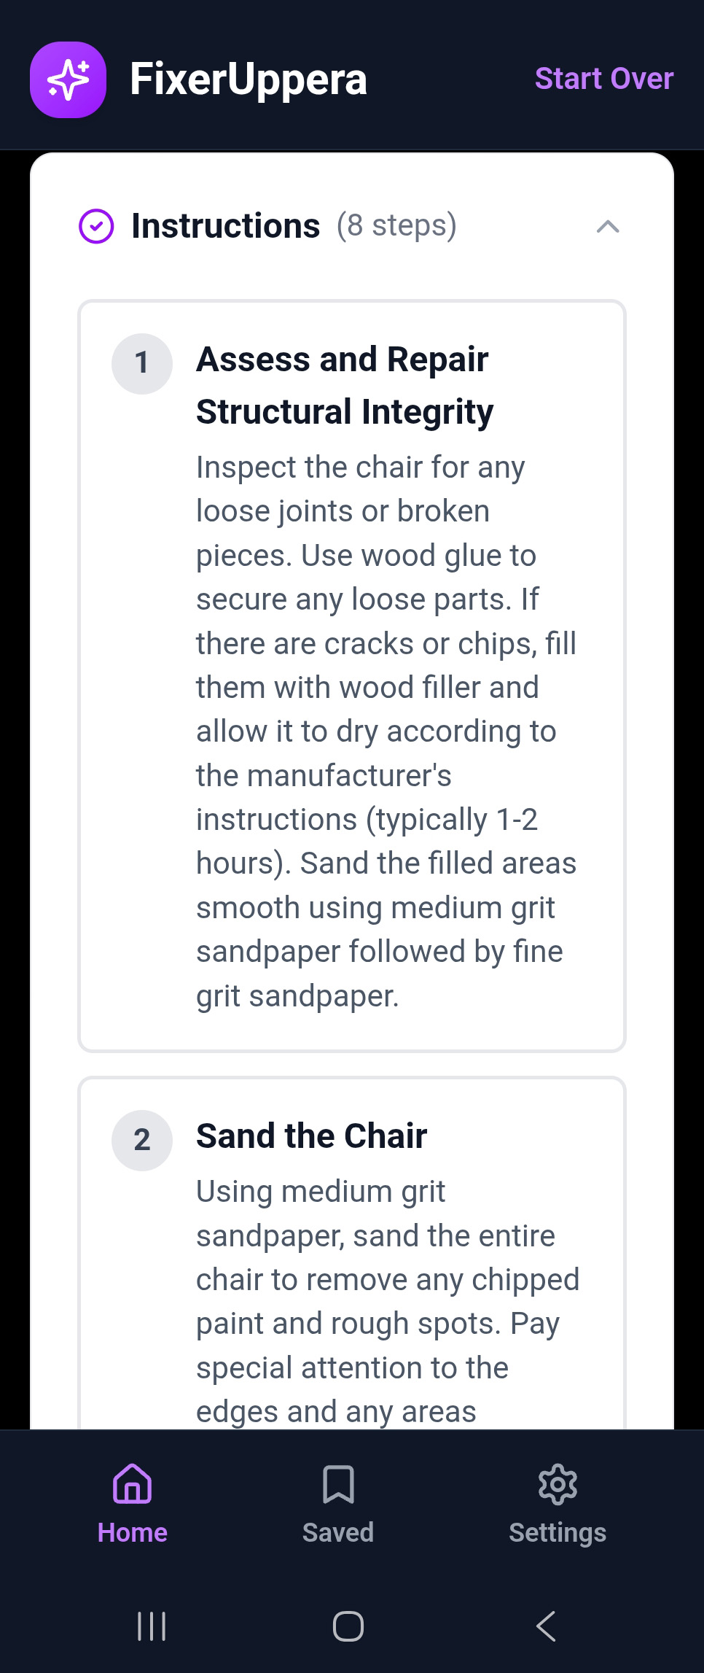Tap the step 2 number badge

(142, 1140)
